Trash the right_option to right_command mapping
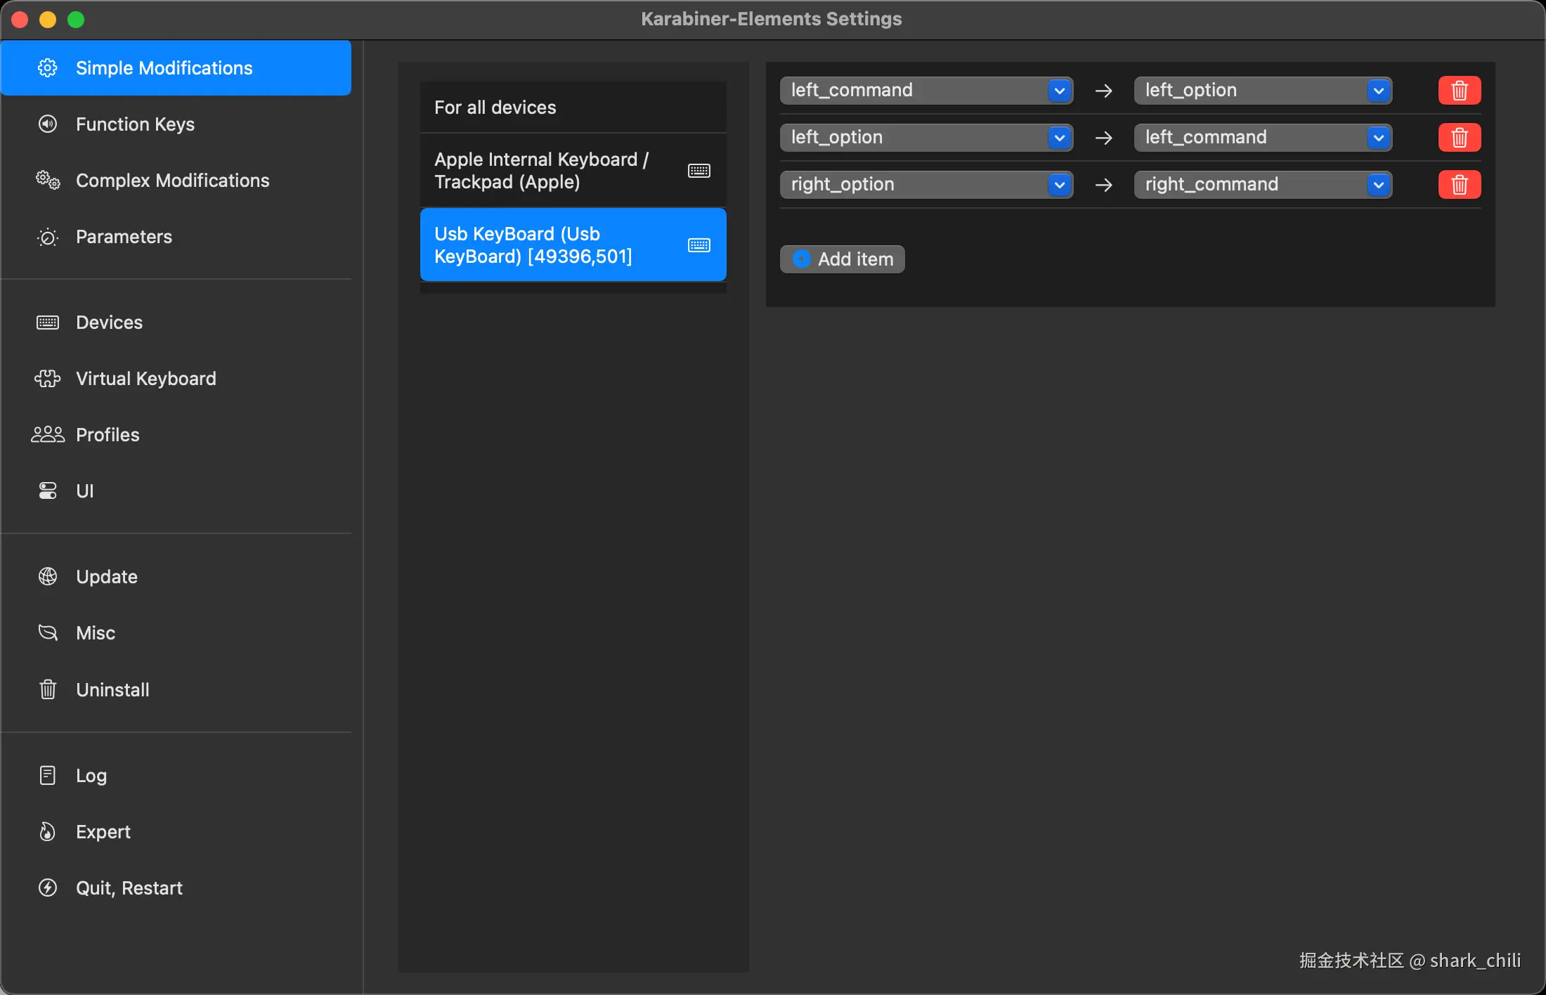 pos(1459,185)
